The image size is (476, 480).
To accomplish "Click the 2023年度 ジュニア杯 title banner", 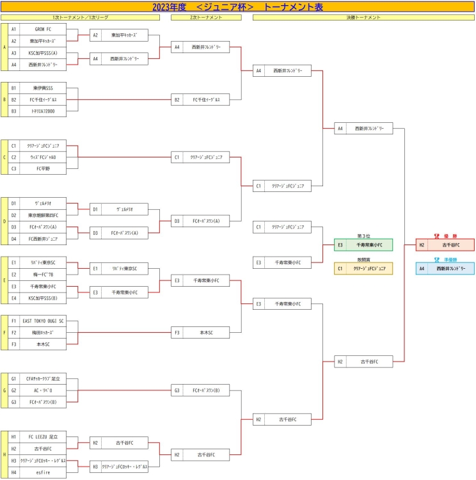I will (238, 7).
